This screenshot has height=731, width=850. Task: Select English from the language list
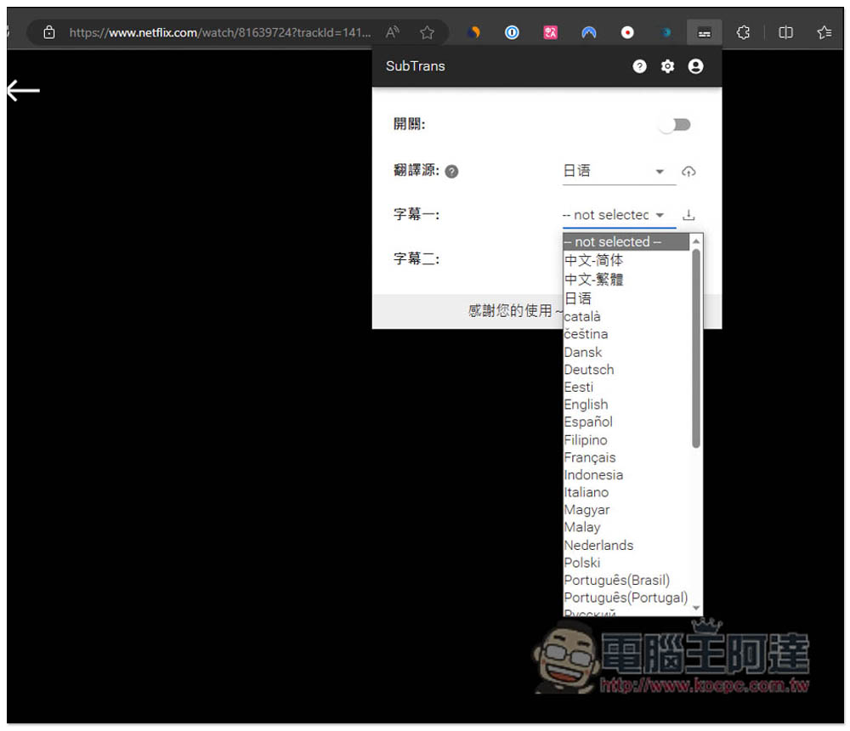point(586,405)
